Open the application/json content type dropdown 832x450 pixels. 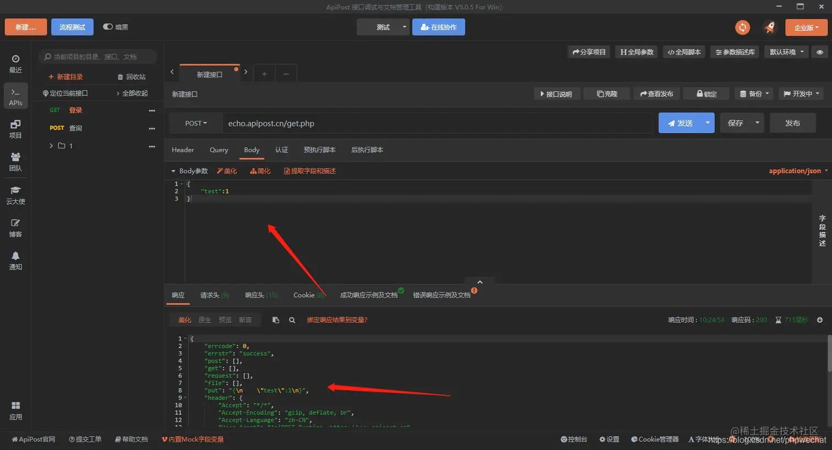tap(798, 171)
